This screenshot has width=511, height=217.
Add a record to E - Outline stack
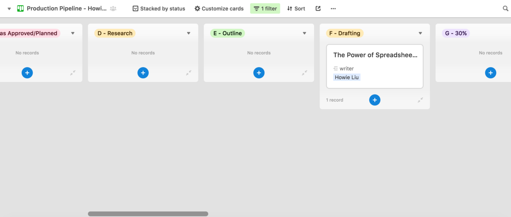(259, 73)
